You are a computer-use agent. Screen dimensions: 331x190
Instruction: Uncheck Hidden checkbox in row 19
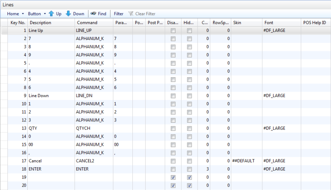coord(189,177)
